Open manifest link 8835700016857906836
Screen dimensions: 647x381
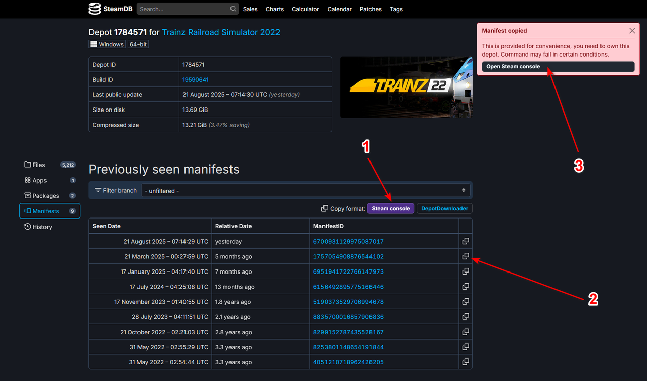coord(348,317)
